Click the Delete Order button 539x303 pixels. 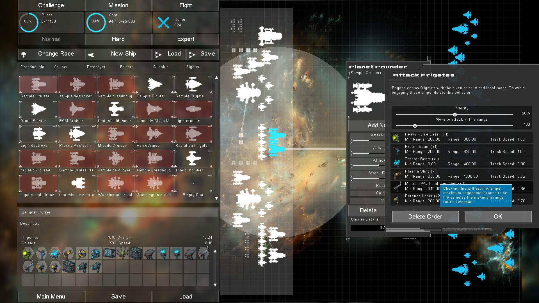(x=425, y=217)
